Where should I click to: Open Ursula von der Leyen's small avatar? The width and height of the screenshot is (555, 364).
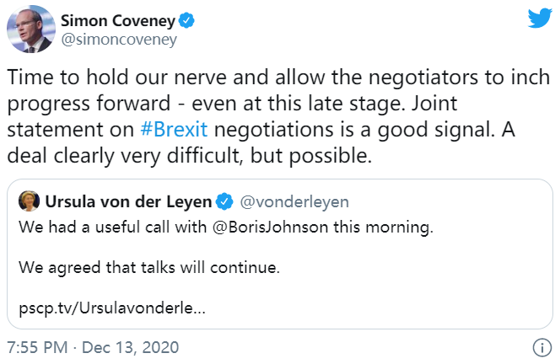coord(30,201)
